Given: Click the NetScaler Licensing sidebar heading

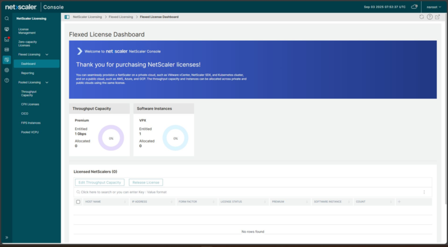Looking at the screenshot, I should (31, 18).
